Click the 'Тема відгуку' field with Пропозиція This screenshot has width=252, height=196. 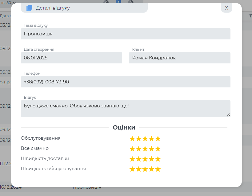coord(126,34)
